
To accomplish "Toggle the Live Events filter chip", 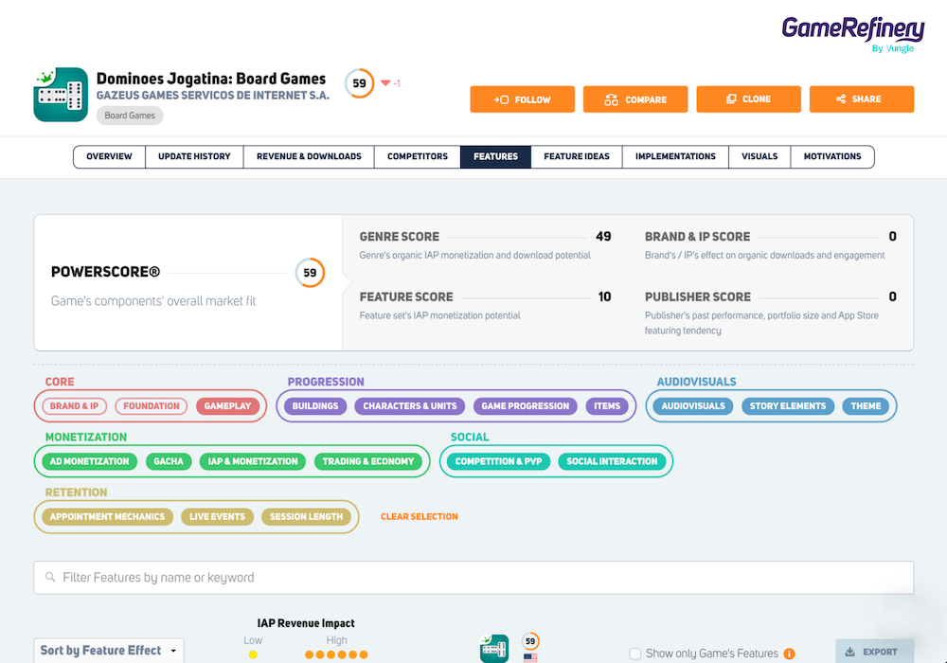I will 218,517.
